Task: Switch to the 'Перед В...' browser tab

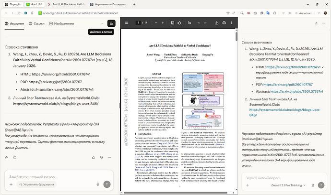Action: 13,4
